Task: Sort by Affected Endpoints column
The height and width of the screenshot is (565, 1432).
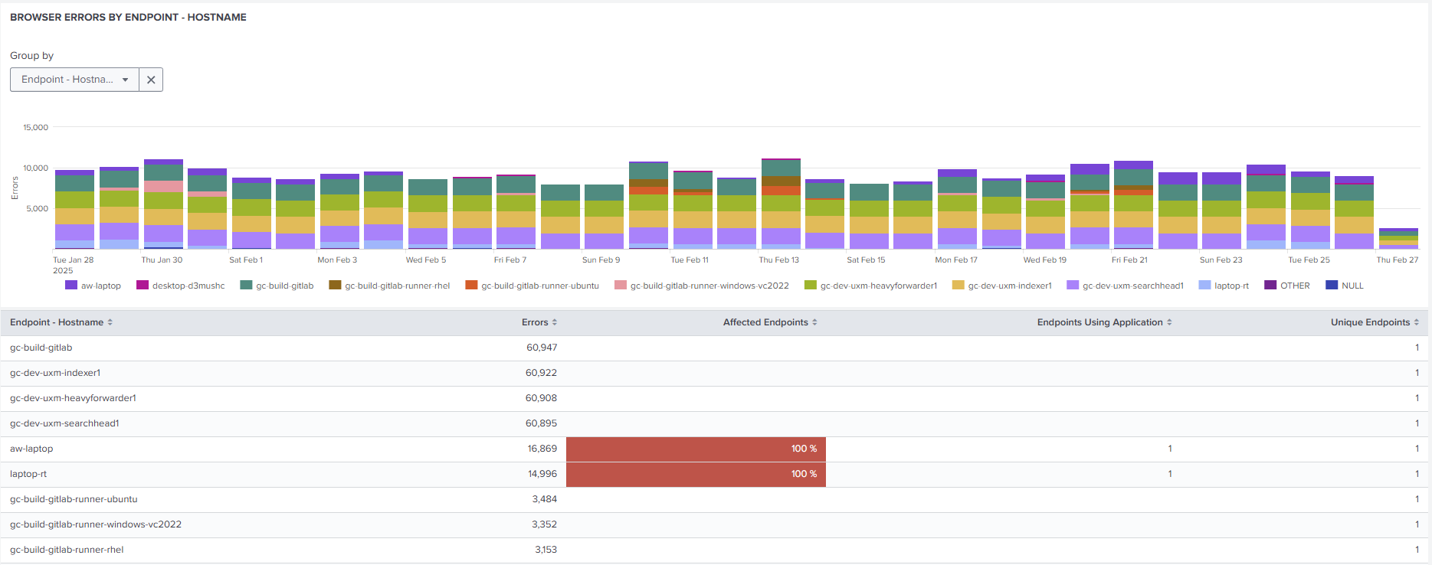Action: (769, 322)
